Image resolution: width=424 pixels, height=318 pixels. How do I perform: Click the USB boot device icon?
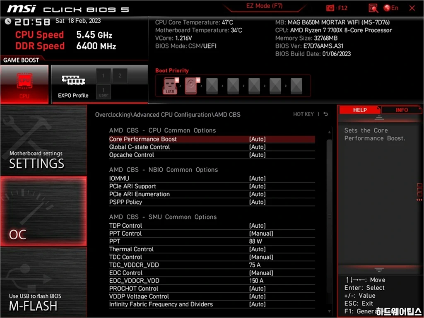point(170,86)
